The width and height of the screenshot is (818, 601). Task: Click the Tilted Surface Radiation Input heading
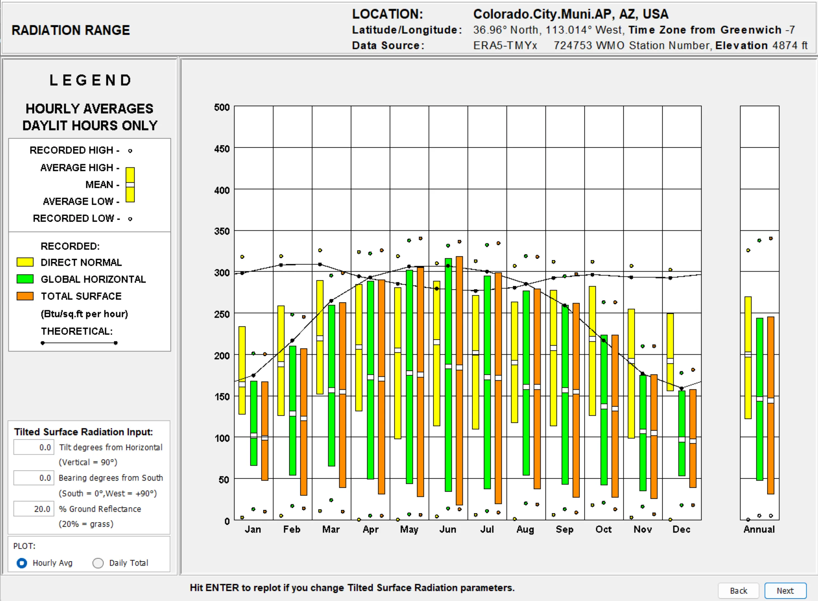(x=84, y=432)
